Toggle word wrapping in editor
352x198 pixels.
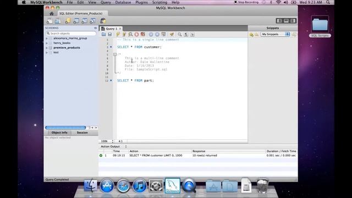pos(193,34)
